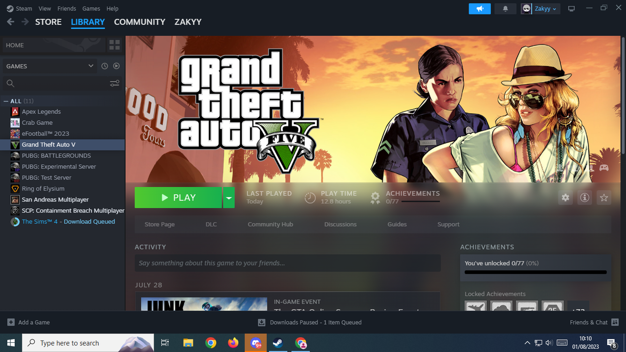Click Ring of Elysium game icon
The image size is (626, 352).
15,189
